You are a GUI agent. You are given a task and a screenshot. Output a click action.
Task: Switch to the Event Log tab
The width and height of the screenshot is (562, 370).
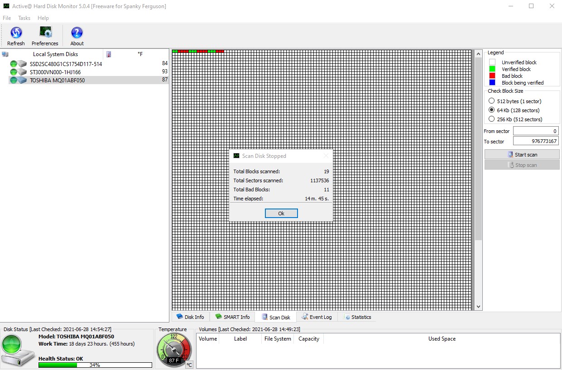[317, 317]
